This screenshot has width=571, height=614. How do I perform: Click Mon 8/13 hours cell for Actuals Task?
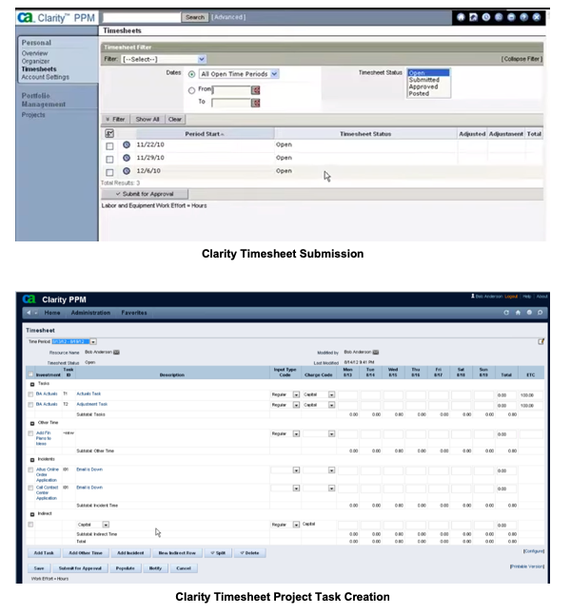click(x=348, y=394)
